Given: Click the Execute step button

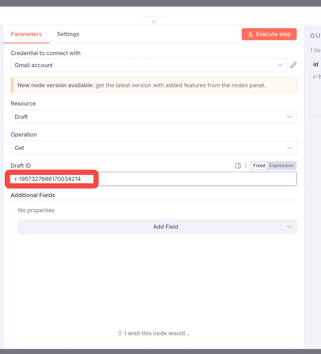Looking at the screenshot, I should (269, 34).
